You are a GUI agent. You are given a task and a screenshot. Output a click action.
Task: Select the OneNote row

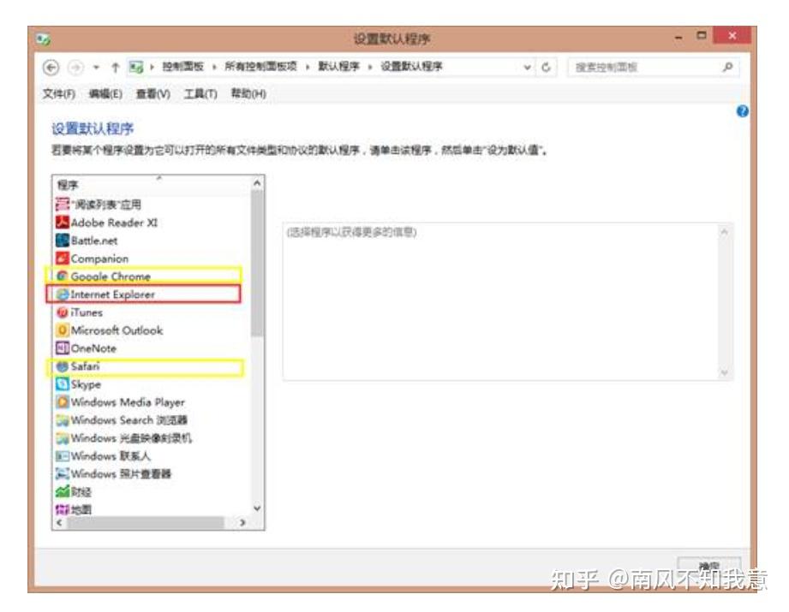152,348
